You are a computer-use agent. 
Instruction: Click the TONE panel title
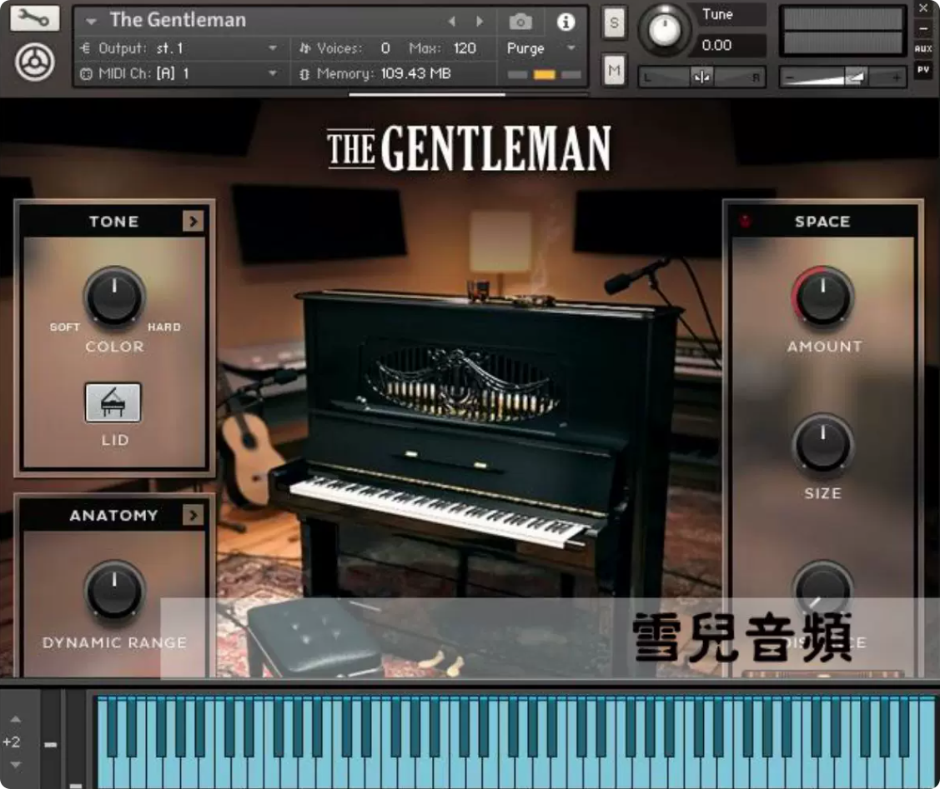[114, 222]
